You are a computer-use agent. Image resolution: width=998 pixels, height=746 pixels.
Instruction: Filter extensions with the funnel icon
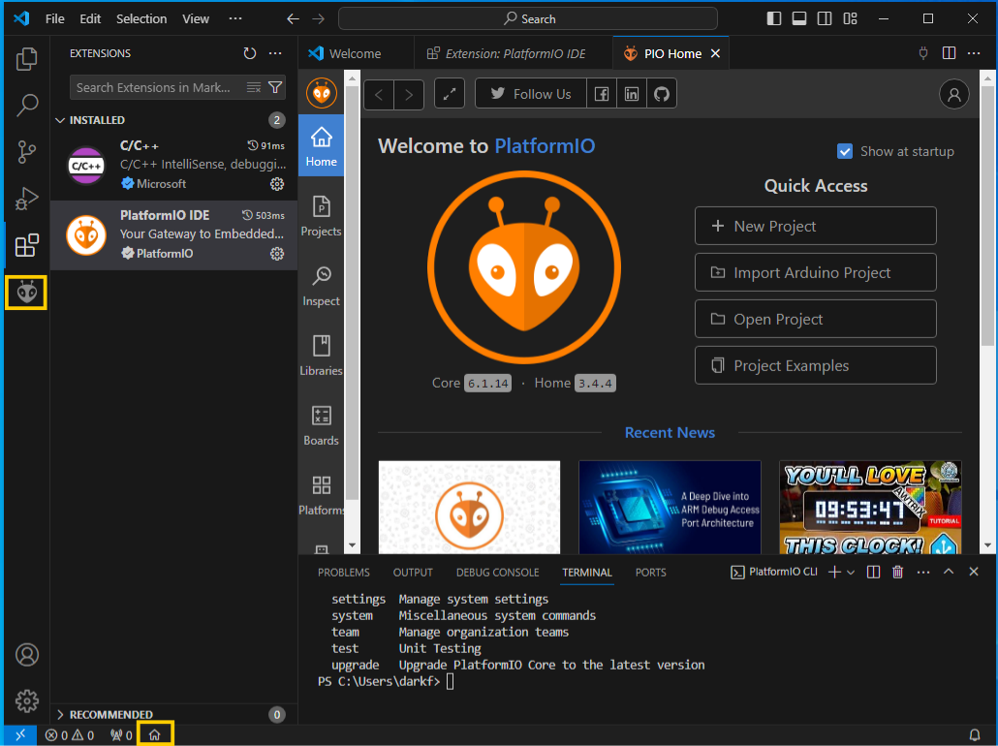click(x=275, y=87)
